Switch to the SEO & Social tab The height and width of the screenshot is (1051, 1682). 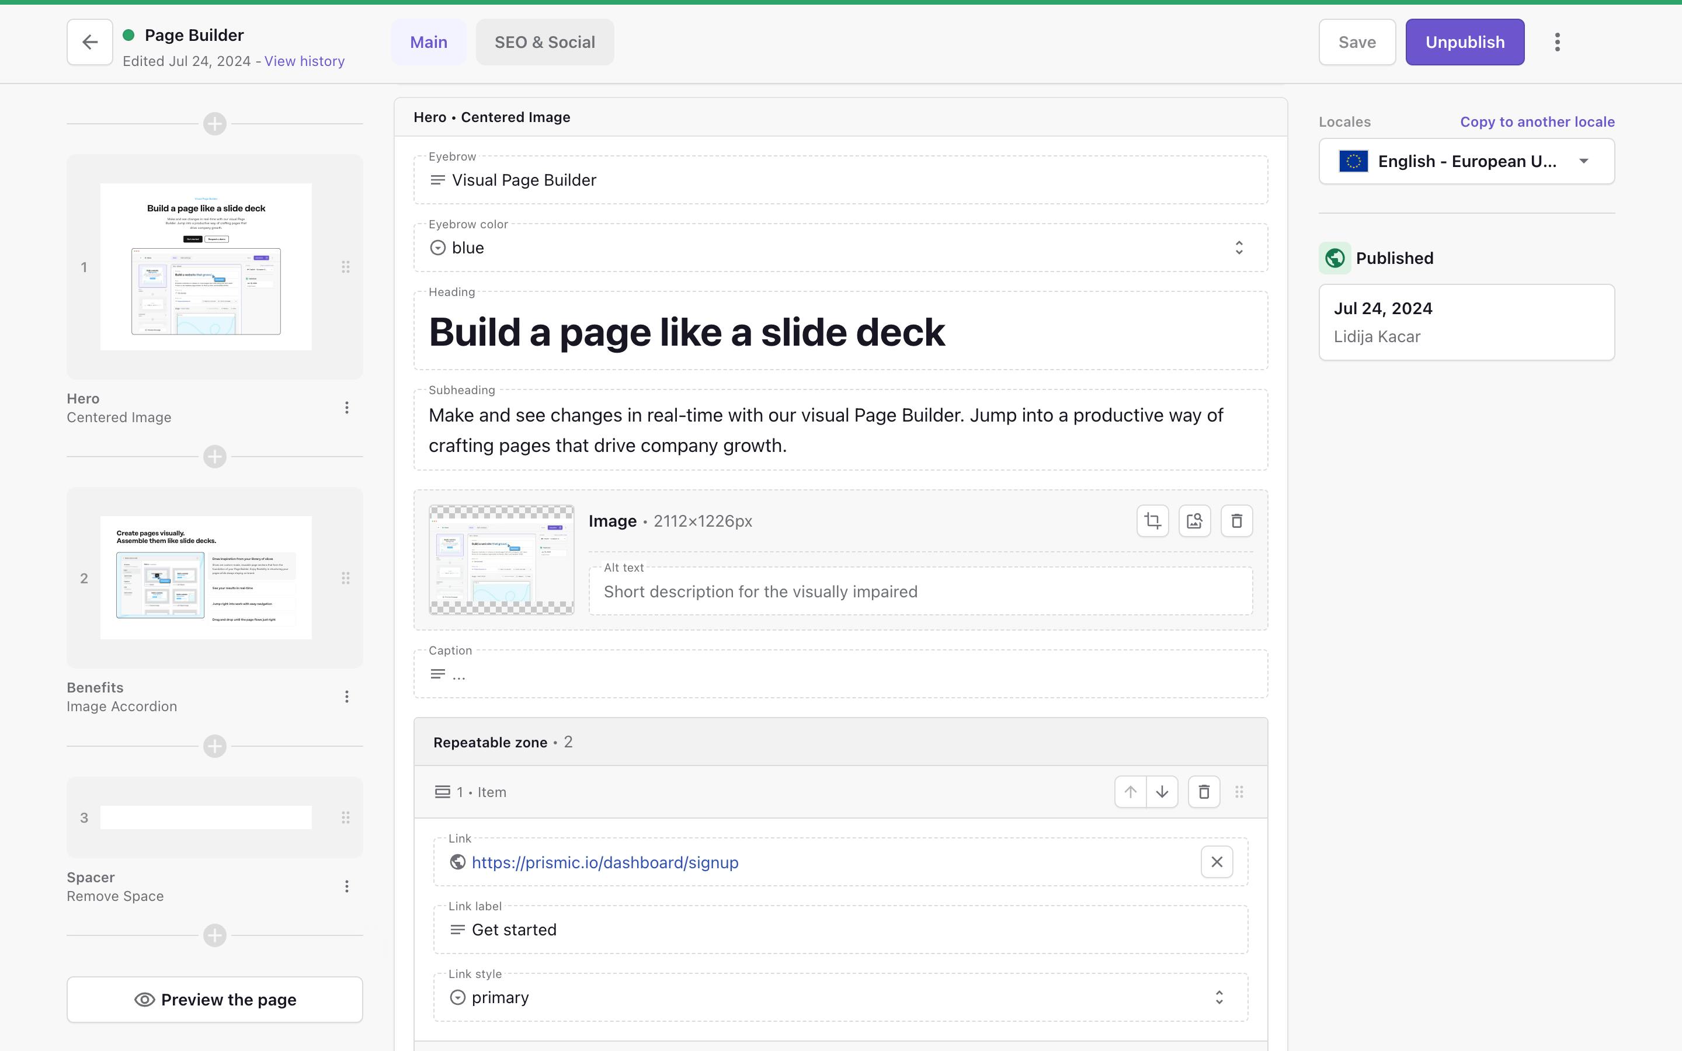544,43
